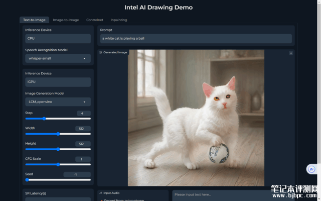Adjust the CFG Scale slider
321x201 pixels.
pyautogui.click(x=58, y=164)
